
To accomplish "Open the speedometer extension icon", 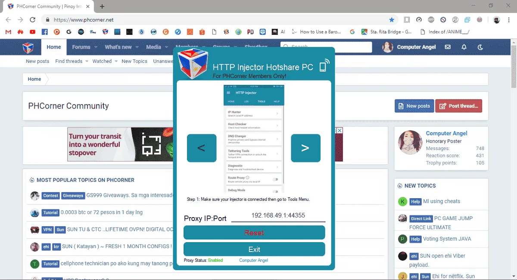I will tap(419, 20).
